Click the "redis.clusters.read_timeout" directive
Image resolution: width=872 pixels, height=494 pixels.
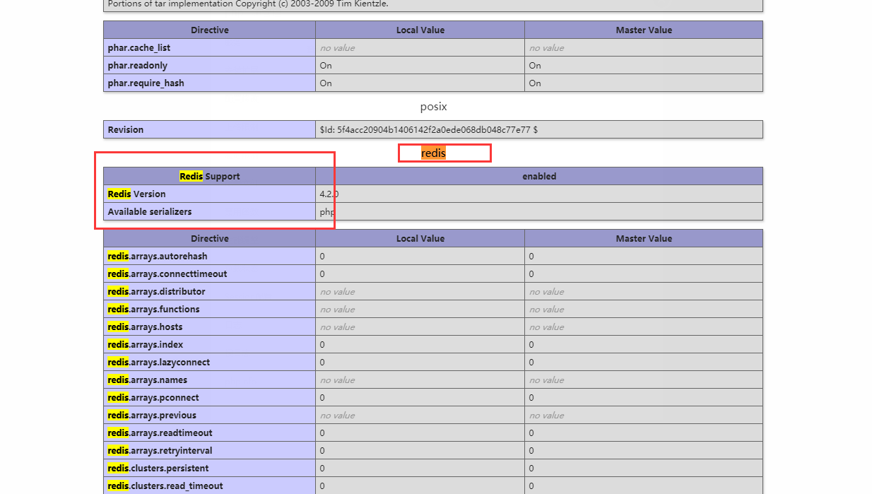(x=165, y=486)
